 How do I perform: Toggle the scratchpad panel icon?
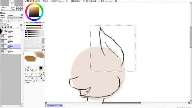point(38,1)
